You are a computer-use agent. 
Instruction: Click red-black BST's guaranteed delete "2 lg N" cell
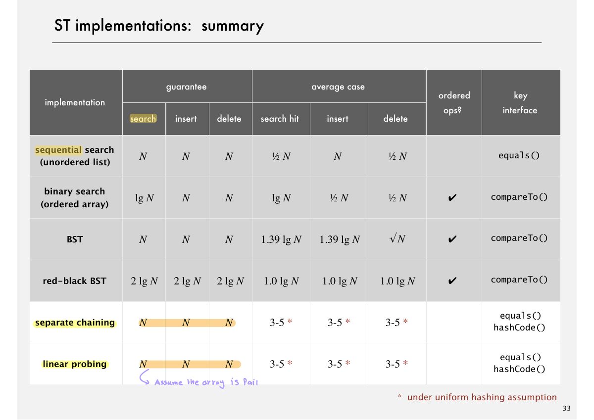pos(230,281)
